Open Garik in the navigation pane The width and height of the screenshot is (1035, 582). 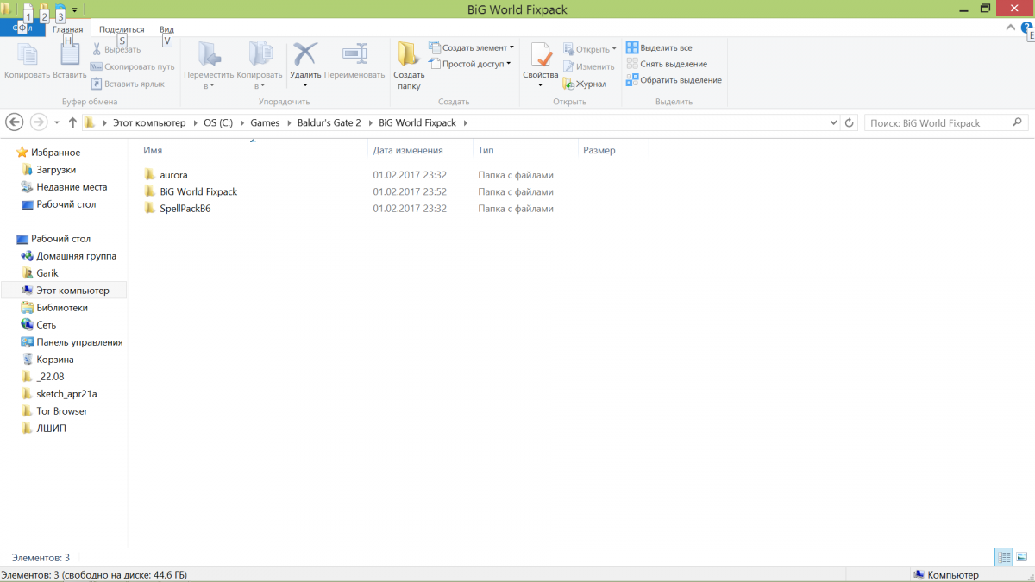[47, 273]
